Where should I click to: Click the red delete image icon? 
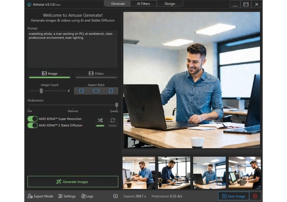tap(255, 196)
